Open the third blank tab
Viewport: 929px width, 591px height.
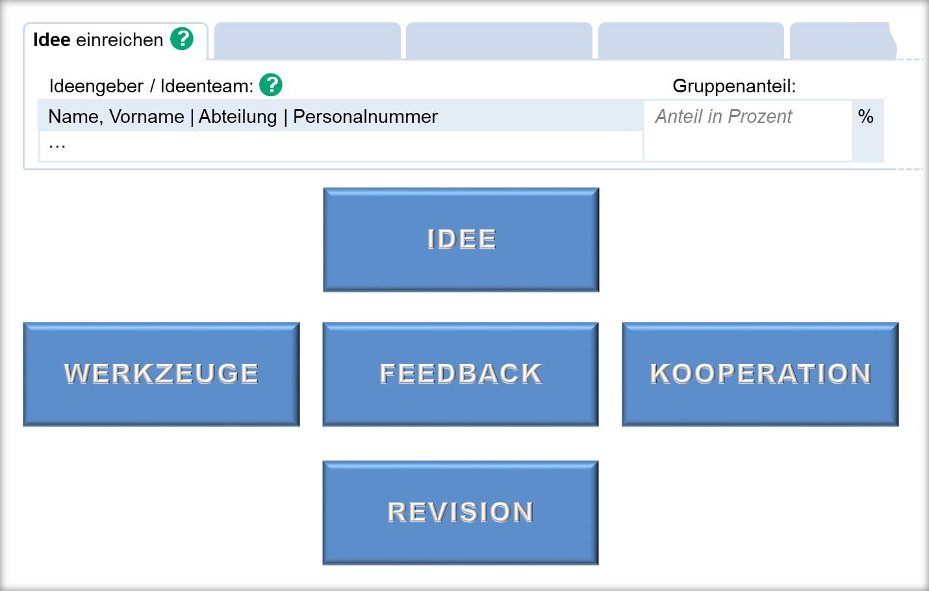[x=499, y=41]
